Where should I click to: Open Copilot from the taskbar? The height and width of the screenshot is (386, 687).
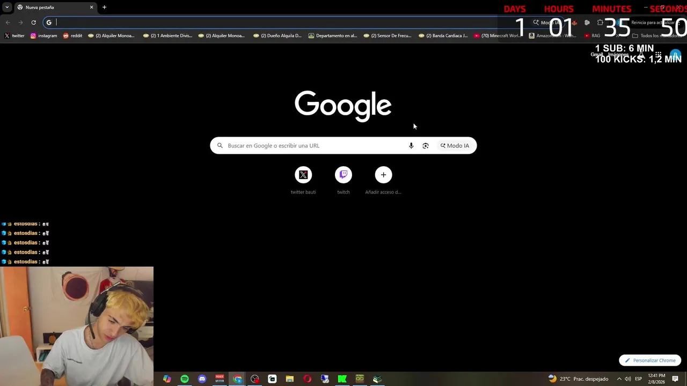pyautogui.click(x=167, y=379)
